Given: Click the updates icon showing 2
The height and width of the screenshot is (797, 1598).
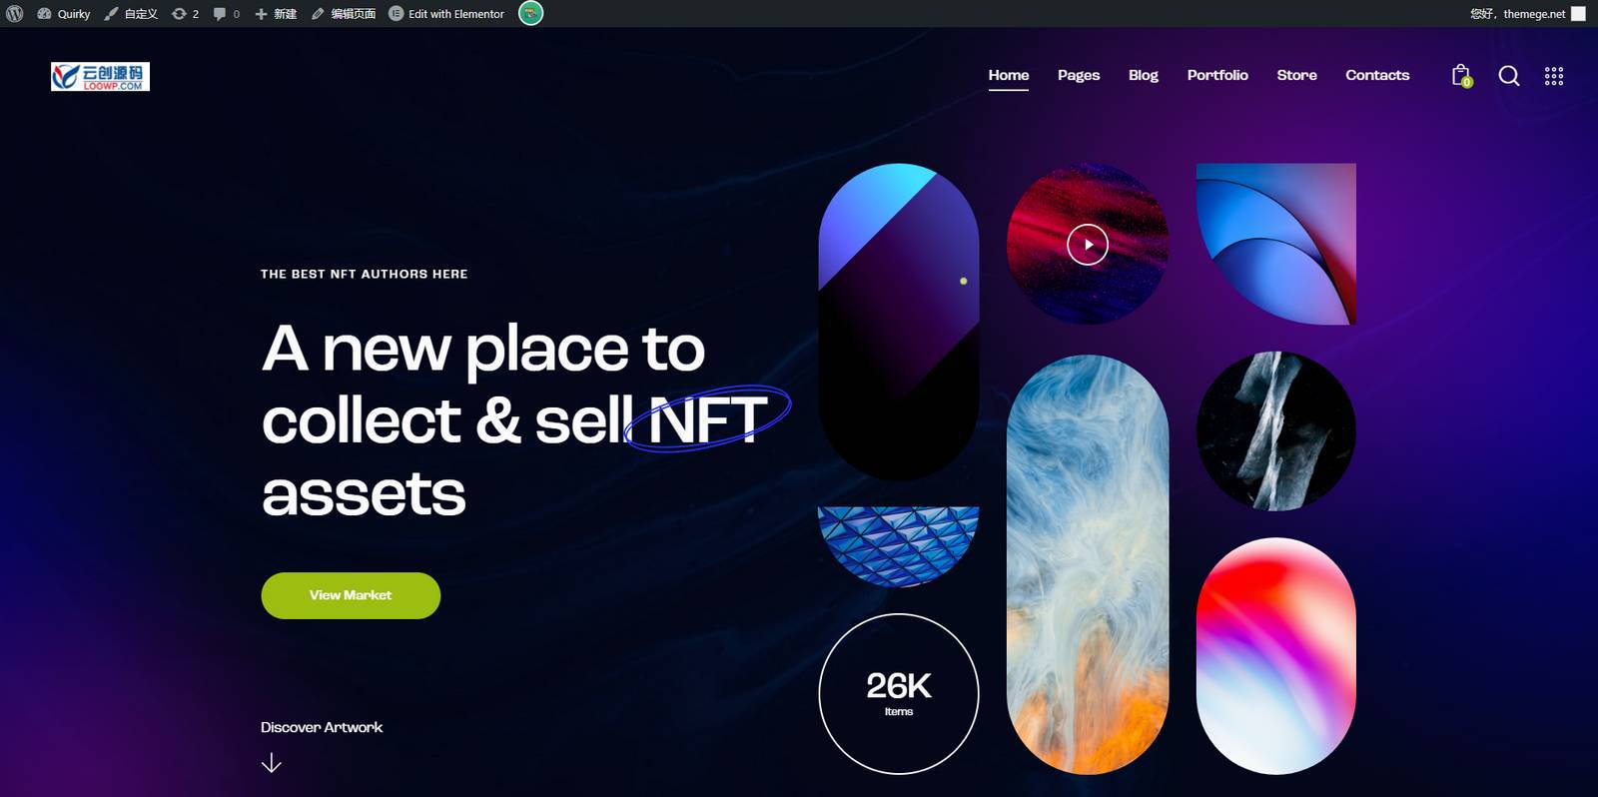Looking at the screenshot, I should coord(185,14).
